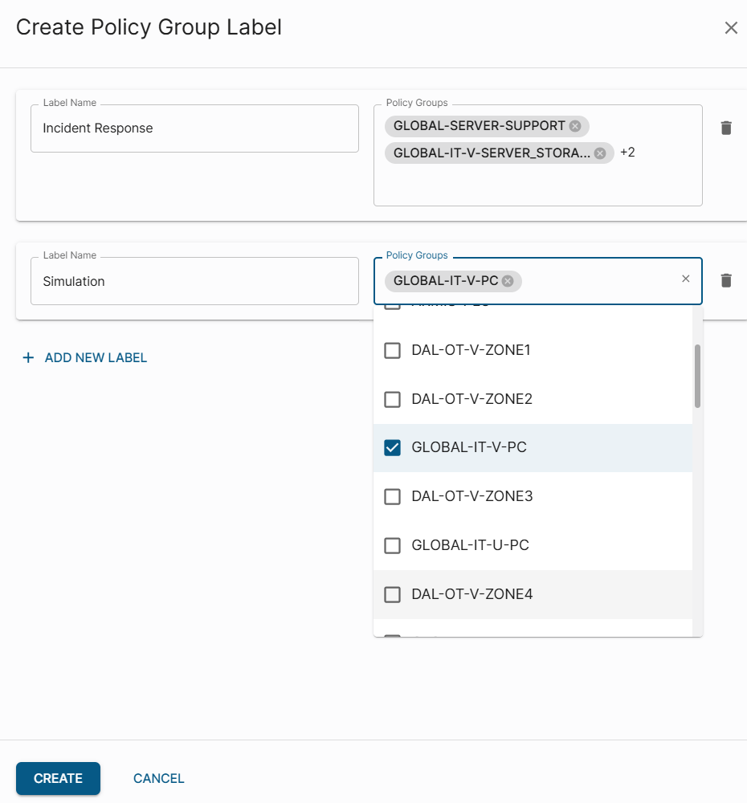Enable the GLOBAL-IT-U-PC checkbox

point(393,546)
